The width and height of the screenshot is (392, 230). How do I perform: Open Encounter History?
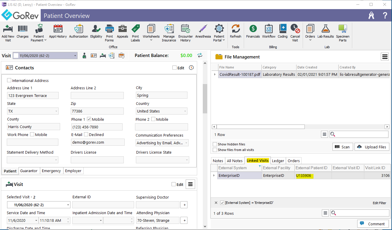(x=185, y=33)
